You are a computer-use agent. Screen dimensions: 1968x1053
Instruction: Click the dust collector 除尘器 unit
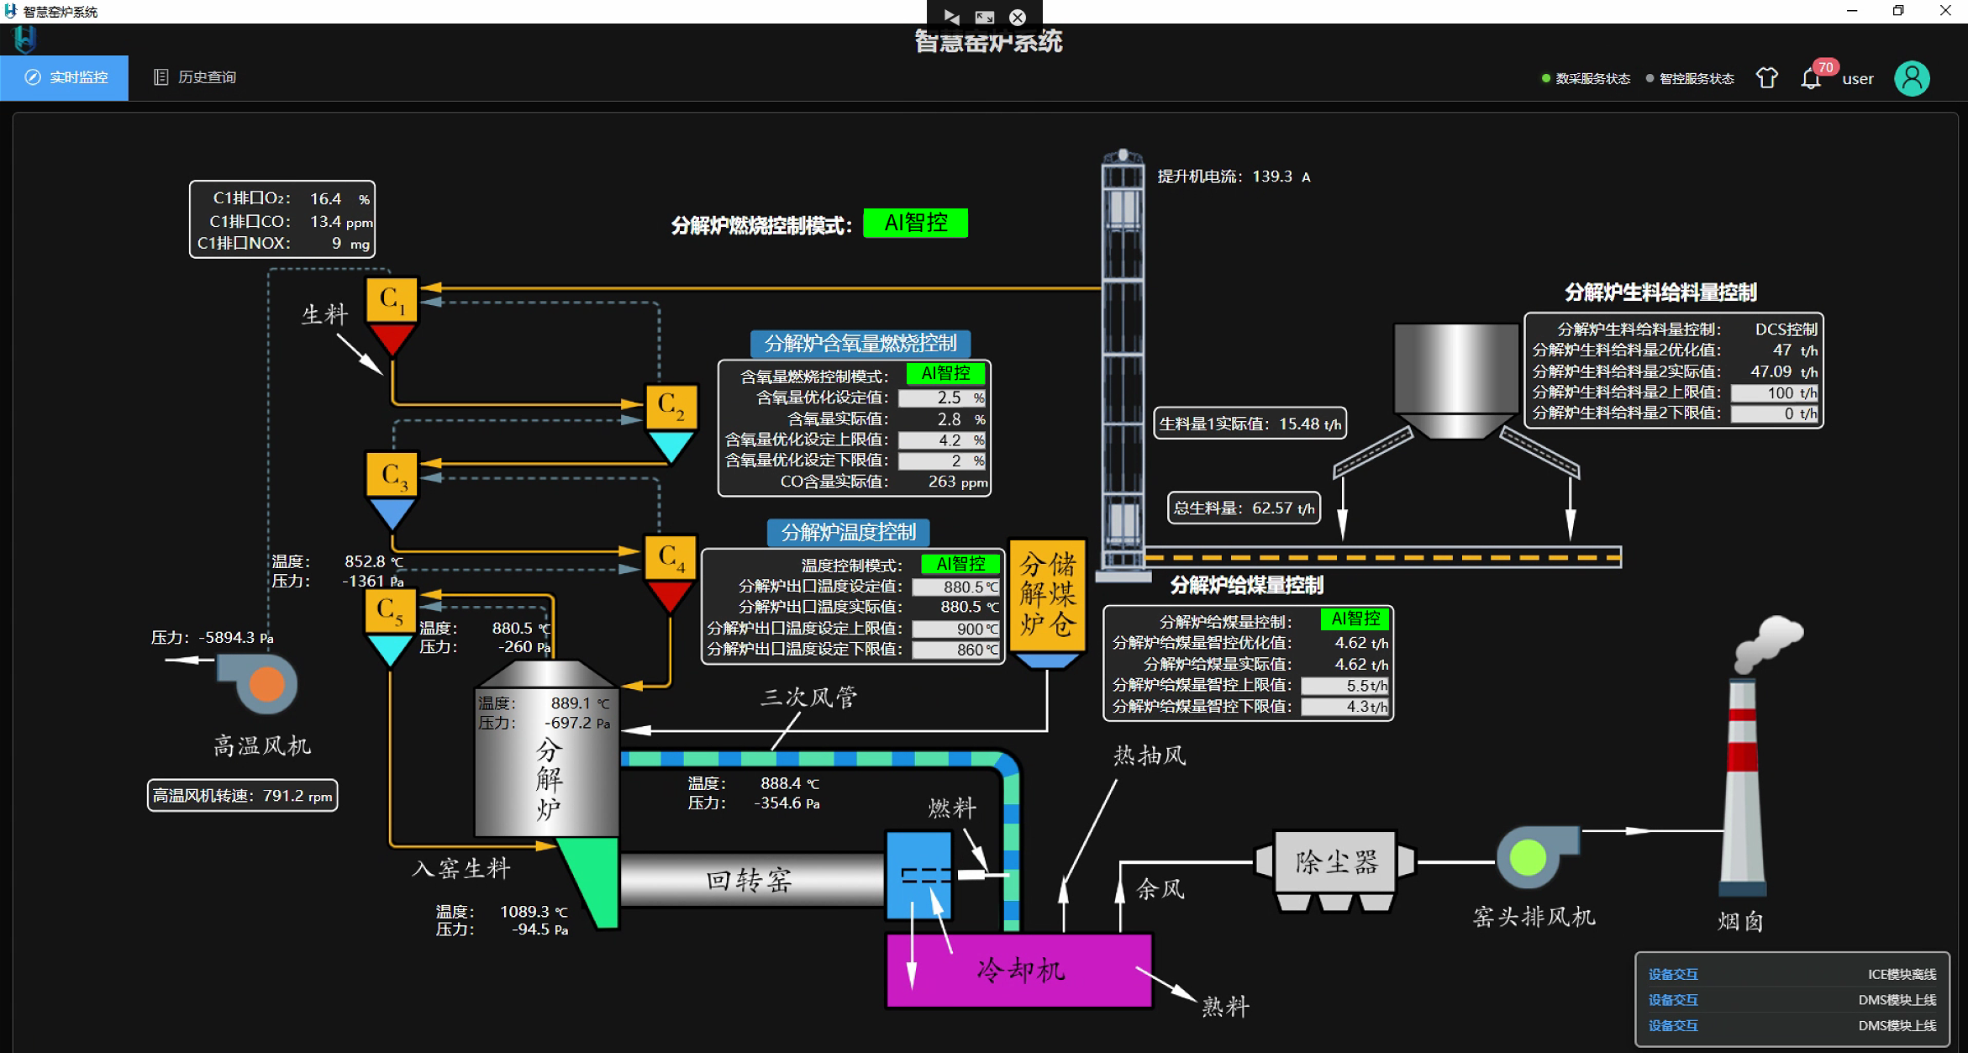(1335, 861)
